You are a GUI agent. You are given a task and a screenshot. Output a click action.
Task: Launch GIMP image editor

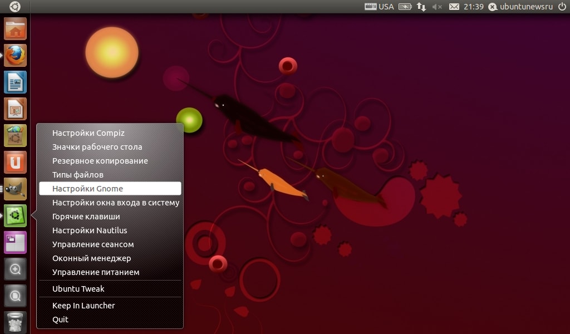coord(15,189)
